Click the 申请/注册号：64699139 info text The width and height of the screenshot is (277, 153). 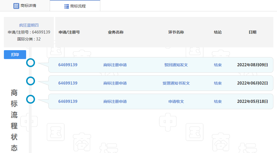(29, 32)
